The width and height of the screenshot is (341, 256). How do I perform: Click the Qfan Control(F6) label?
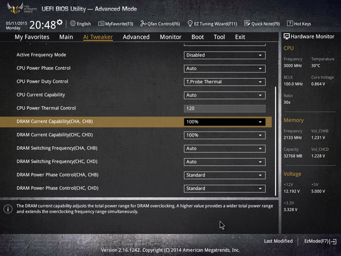click(x=163, y=24)
